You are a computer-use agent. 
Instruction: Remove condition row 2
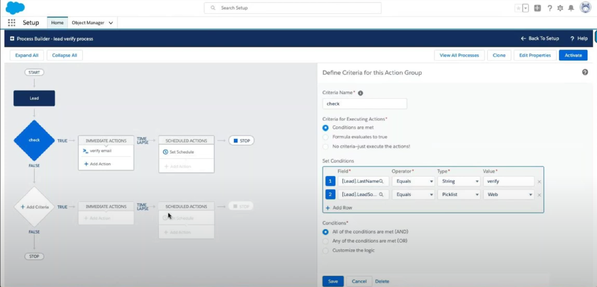(539, 195)
